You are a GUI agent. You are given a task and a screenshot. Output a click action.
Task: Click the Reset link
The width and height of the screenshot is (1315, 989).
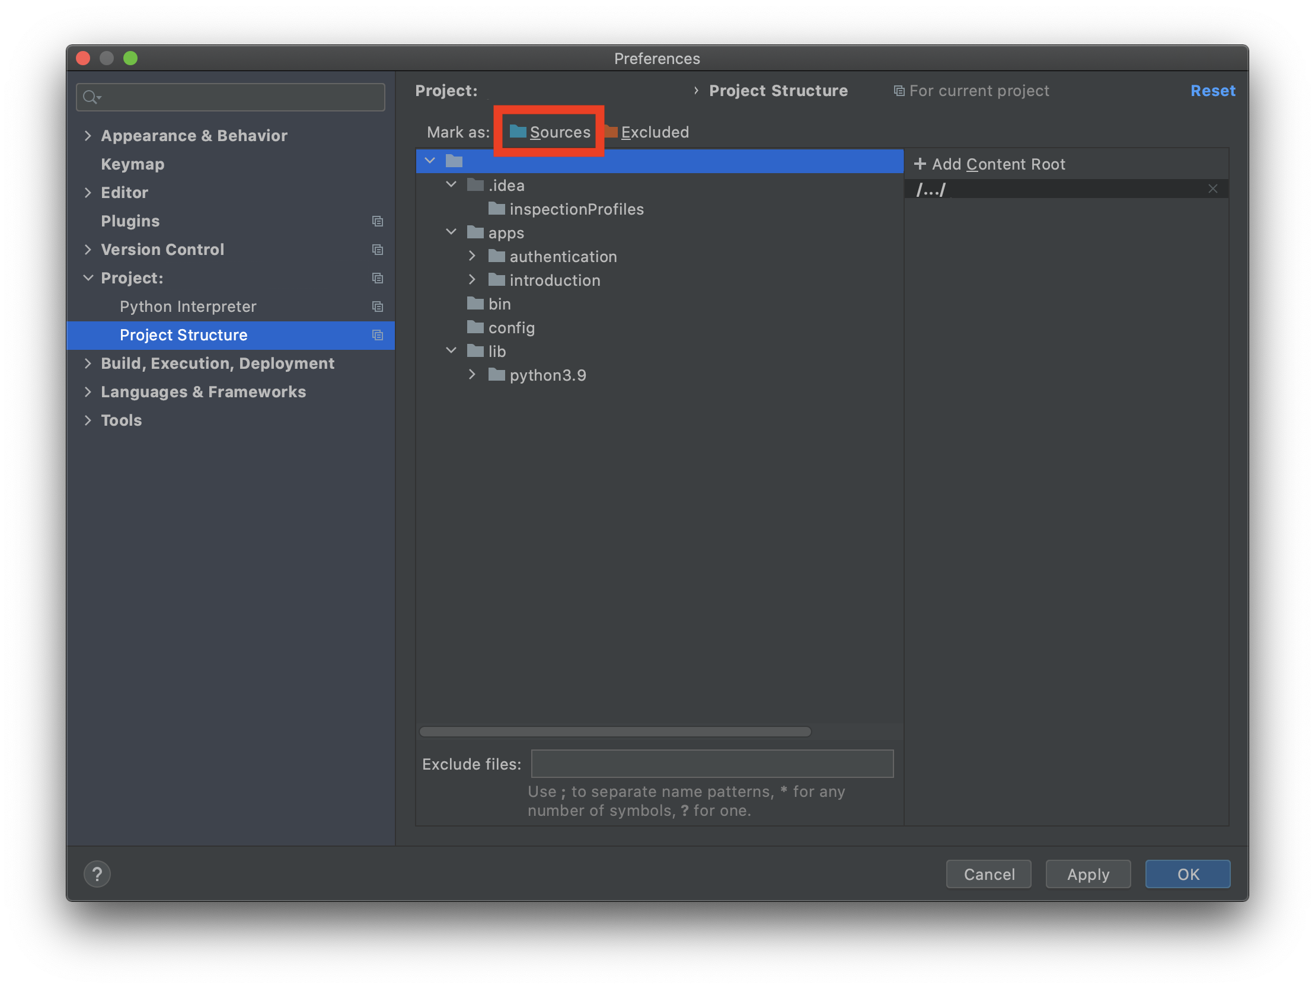[x=1212, y=90]
